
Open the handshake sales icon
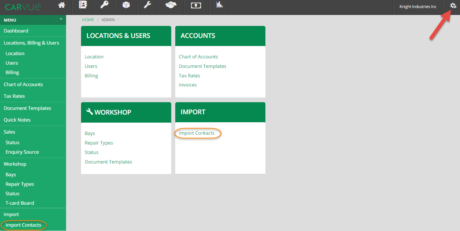[x=170, y=5]
